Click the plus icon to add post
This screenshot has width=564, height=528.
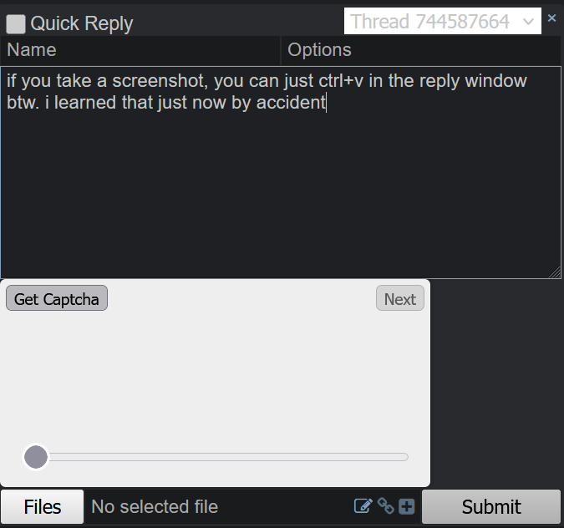407,507
